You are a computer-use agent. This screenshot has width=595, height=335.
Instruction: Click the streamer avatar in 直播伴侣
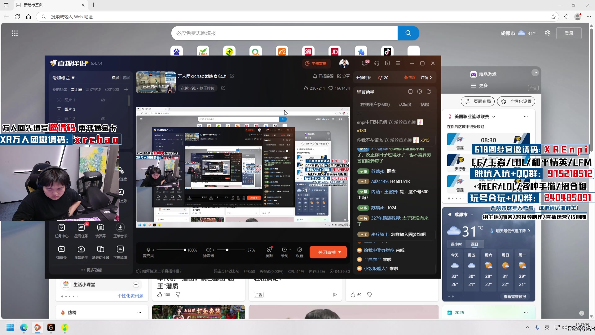344,63
